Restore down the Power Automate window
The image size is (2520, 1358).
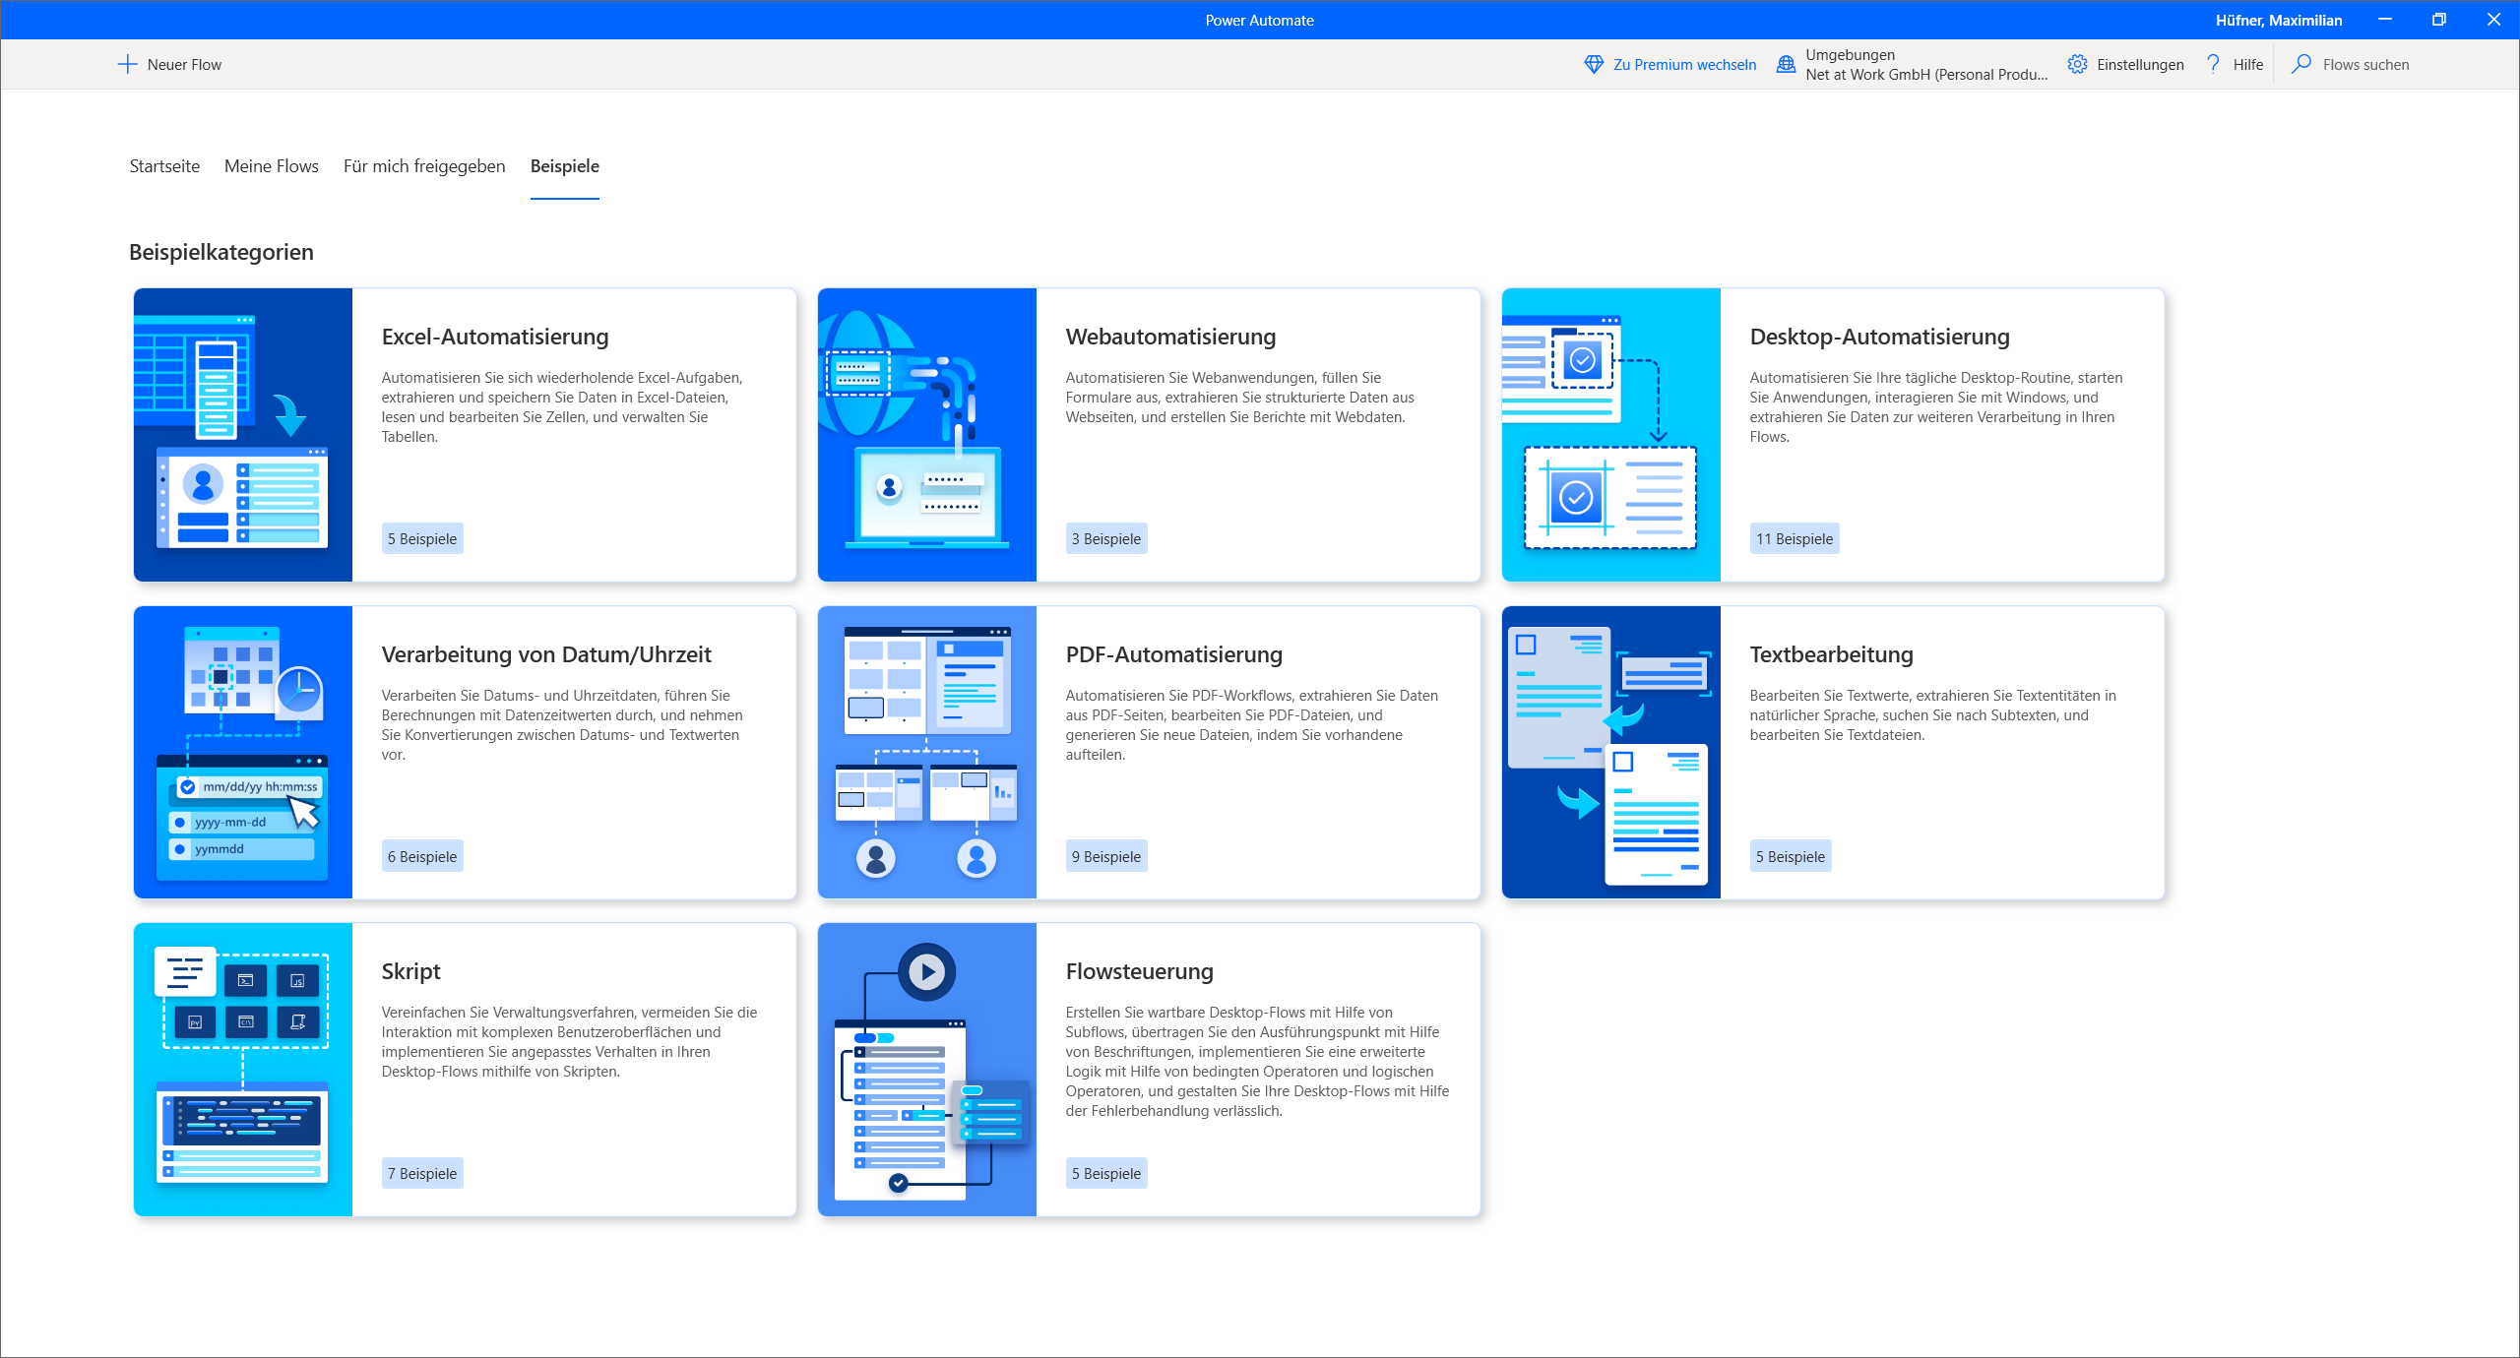pos(2439,20)
